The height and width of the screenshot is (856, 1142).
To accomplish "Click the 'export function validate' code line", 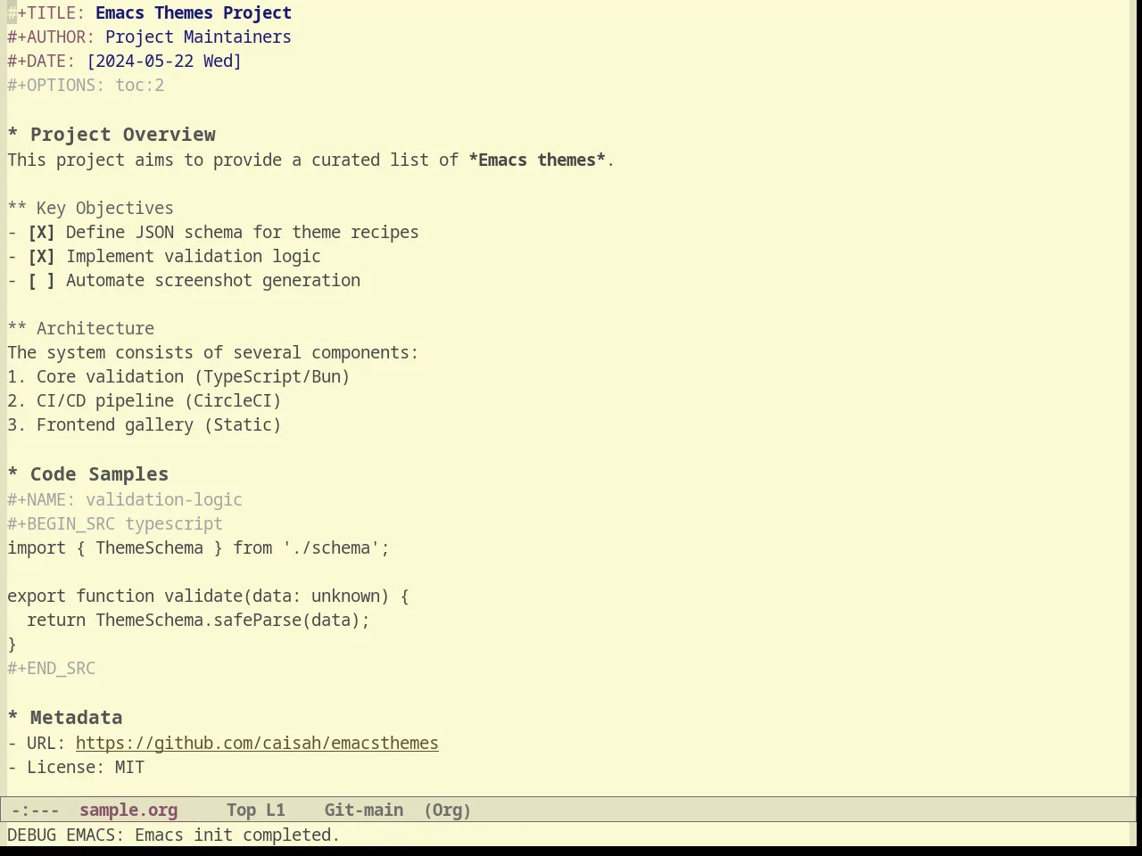I will click(208, 597).
